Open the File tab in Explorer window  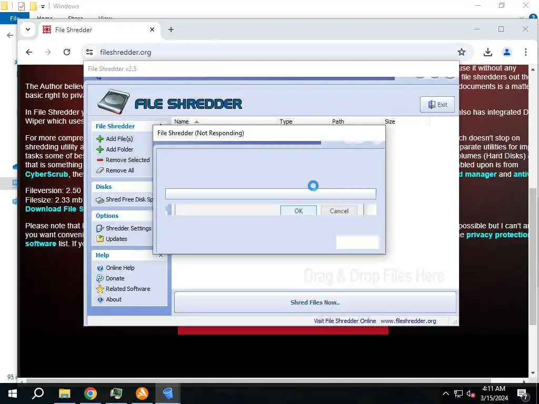tap(14, 18)
